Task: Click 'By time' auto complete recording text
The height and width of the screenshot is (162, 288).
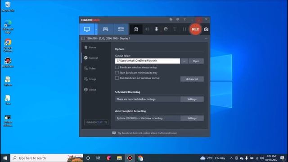Action: pos(139,118)
